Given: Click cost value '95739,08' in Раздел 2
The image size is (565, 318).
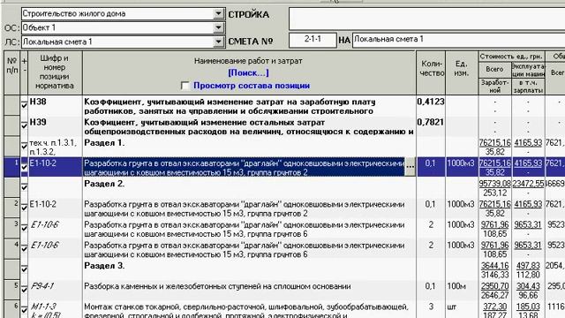Looking at the screenshot, I should click(494, 184).
